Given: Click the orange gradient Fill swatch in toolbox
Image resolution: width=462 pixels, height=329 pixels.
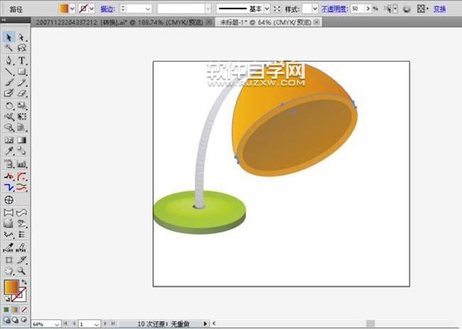Looking at the screenshot, I should [11, 287].
